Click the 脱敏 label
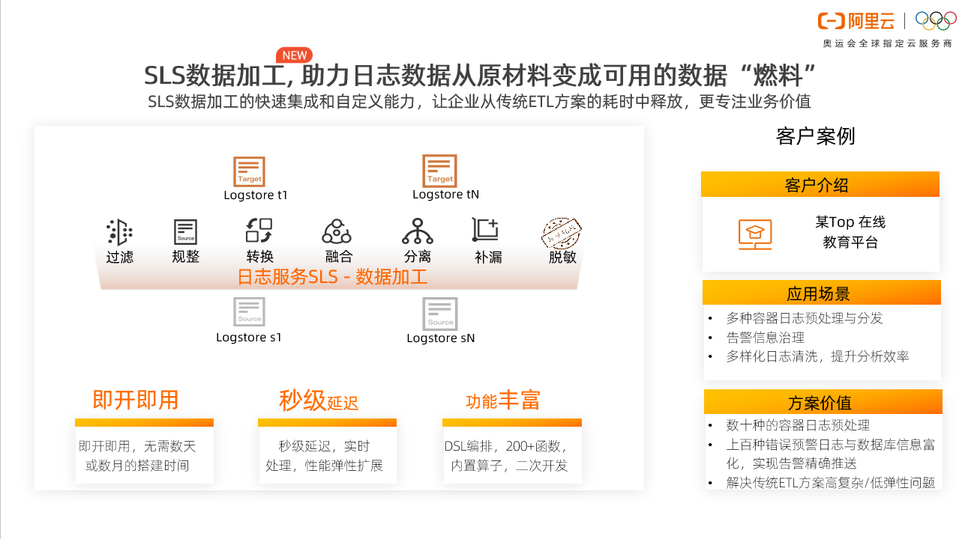This screenshot has width=971, height=539. pyautogui.click(x=562, y=257)
